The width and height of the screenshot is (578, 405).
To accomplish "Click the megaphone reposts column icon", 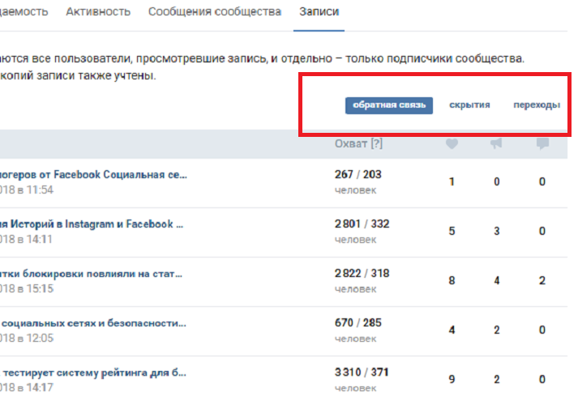I will pos(497,143).
